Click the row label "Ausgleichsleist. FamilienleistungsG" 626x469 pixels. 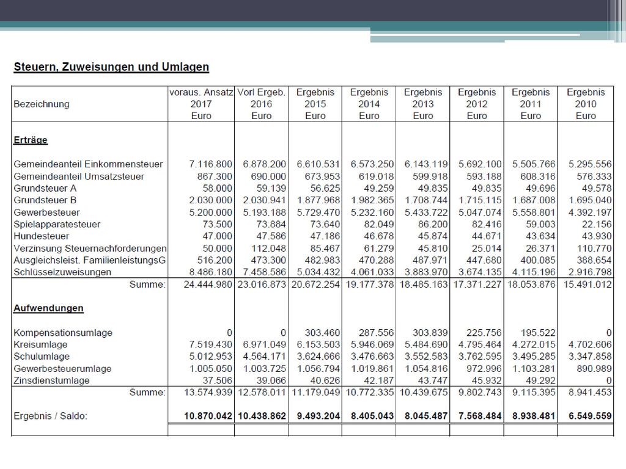90,260
